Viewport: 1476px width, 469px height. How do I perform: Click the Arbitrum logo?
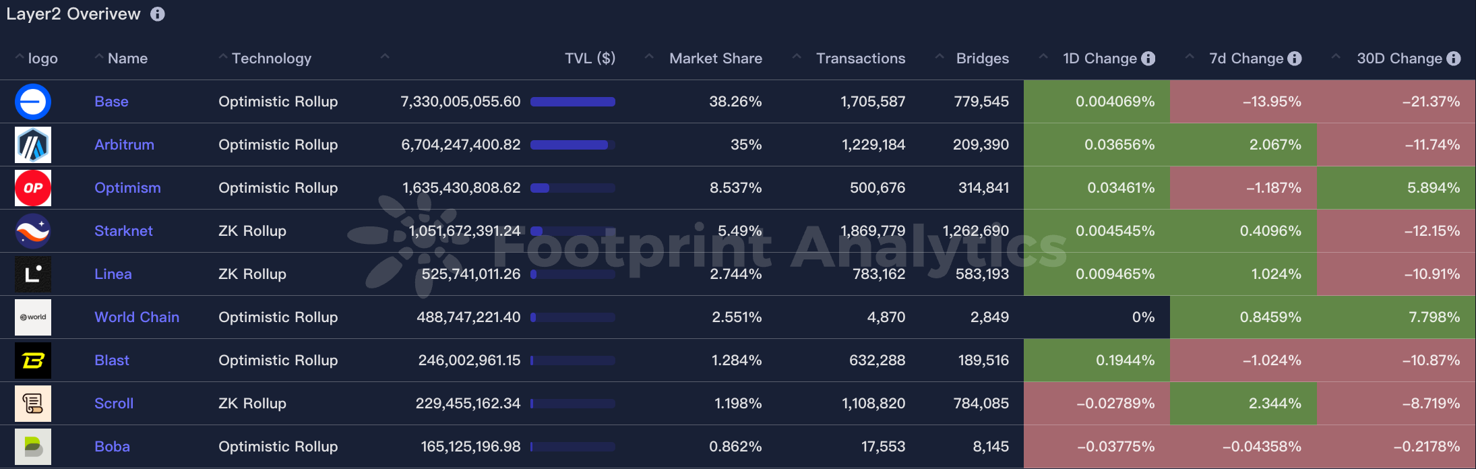tap(32, 145)
